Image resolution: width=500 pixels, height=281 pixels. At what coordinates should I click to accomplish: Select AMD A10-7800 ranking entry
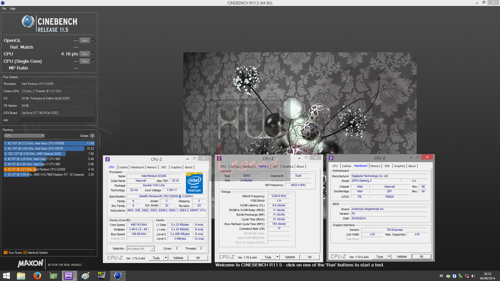(x=49, y=174)
